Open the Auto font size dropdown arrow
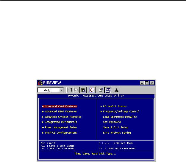This screenshot has height=162, width=186. coord(61,90)
